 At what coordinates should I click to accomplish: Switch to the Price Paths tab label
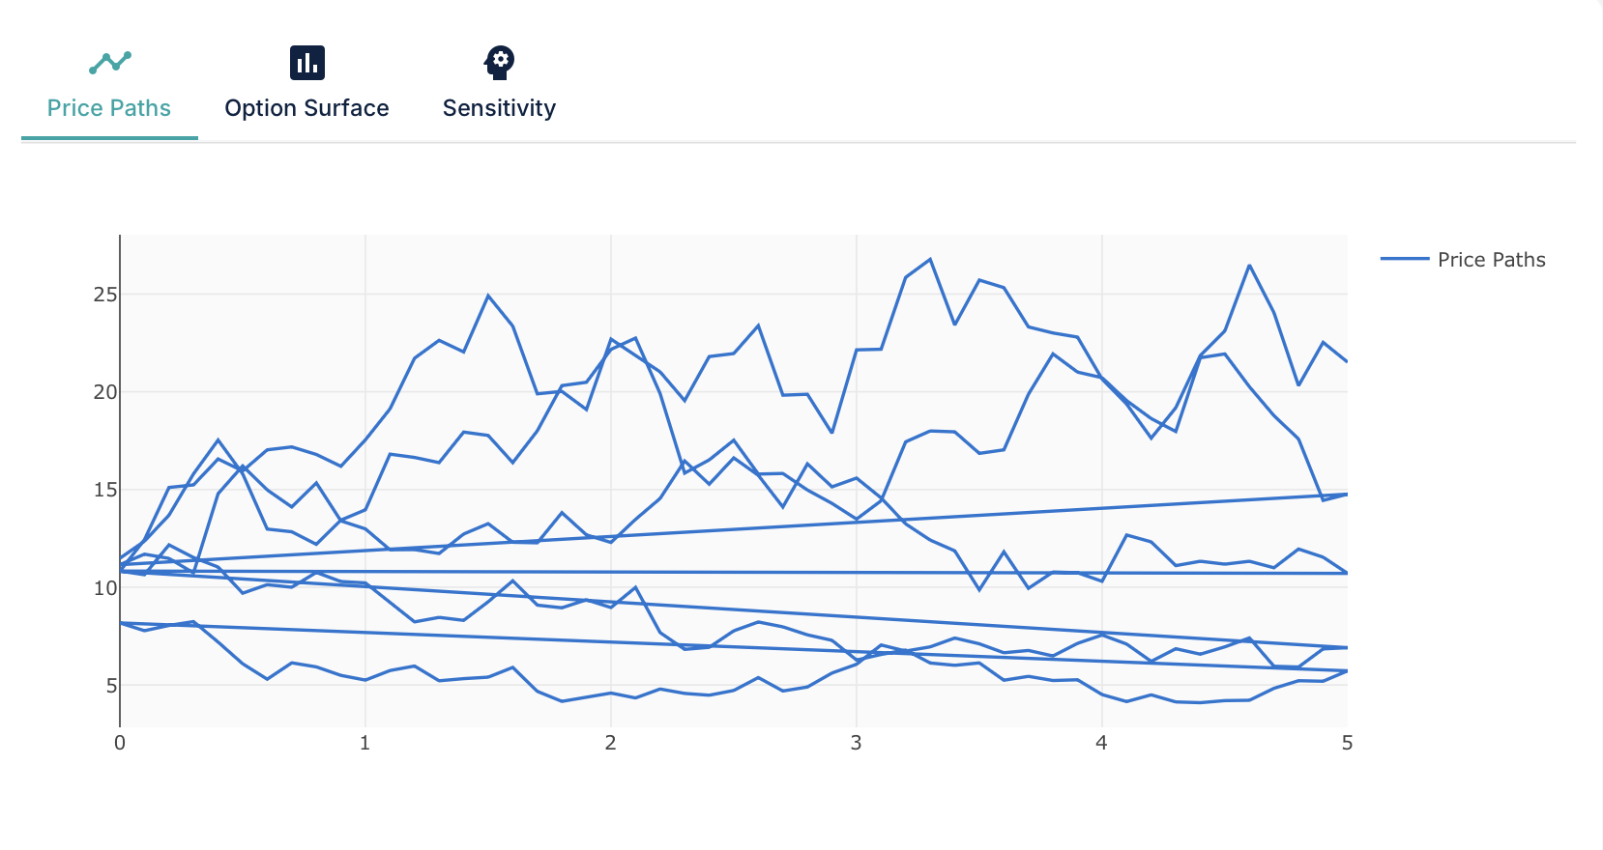(109, 108)
